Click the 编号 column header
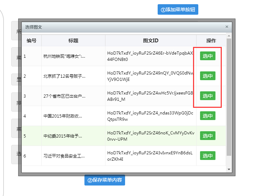Viewport: 254px width, 196px height. (x=32, y=41)
